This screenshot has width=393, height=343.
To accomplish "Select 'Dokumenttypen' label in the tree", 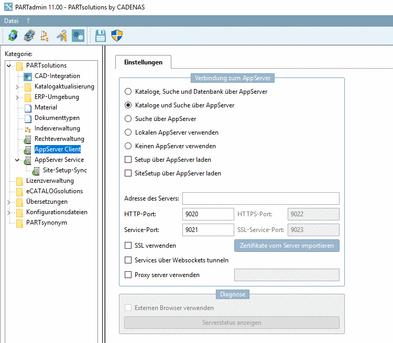I will 57,118.
